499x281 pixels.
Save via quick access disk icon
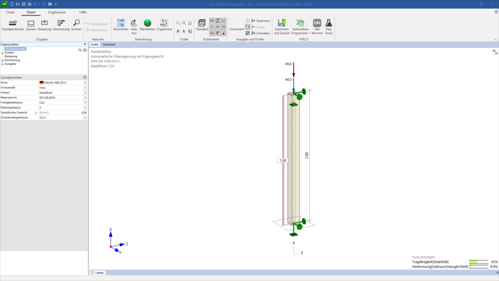pos(24,4)
